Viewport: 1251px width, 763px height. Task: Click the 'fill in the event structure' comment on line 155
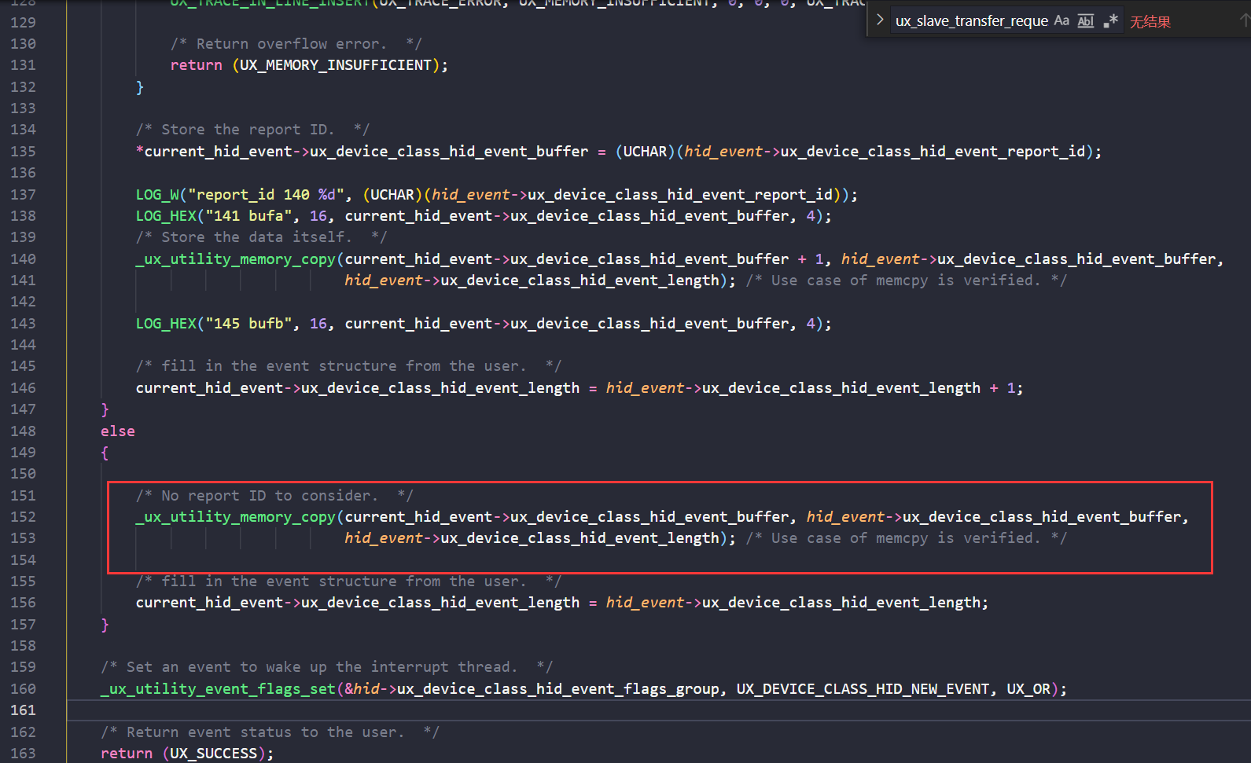point(348,581)
